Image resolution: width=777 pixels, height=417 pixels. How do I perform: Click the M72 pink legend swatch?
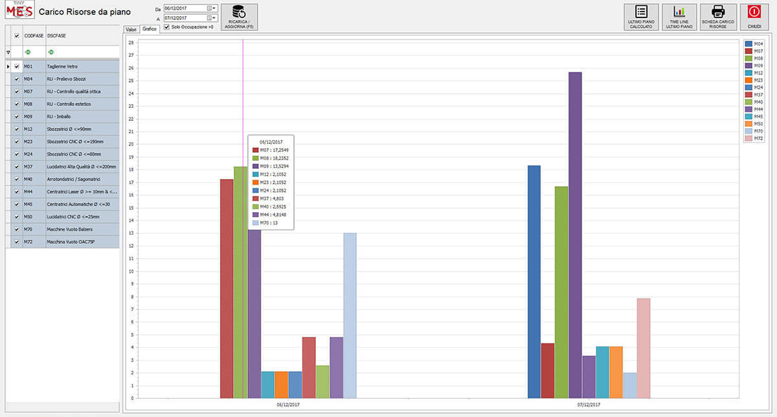click(x=749, y=138)
